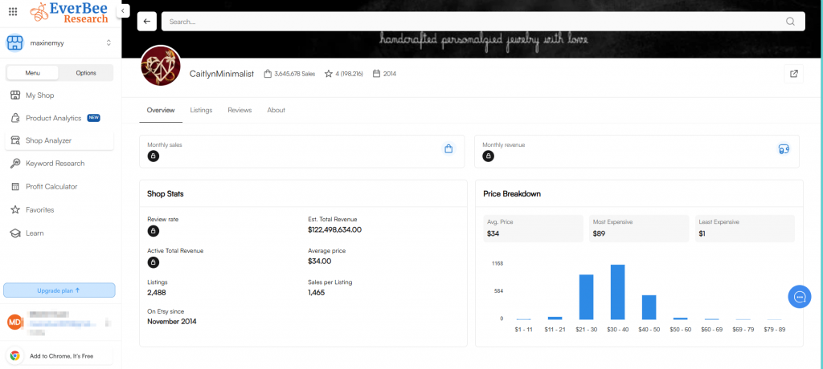This screenshot has width=823, height=369.
Task: Click the $40 - 50 price bar
Action: pos(649,307)
